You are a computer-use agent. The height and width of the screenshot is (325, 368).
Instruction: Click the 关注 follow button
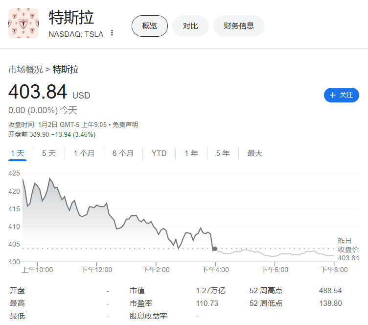(x=341, y=95)
